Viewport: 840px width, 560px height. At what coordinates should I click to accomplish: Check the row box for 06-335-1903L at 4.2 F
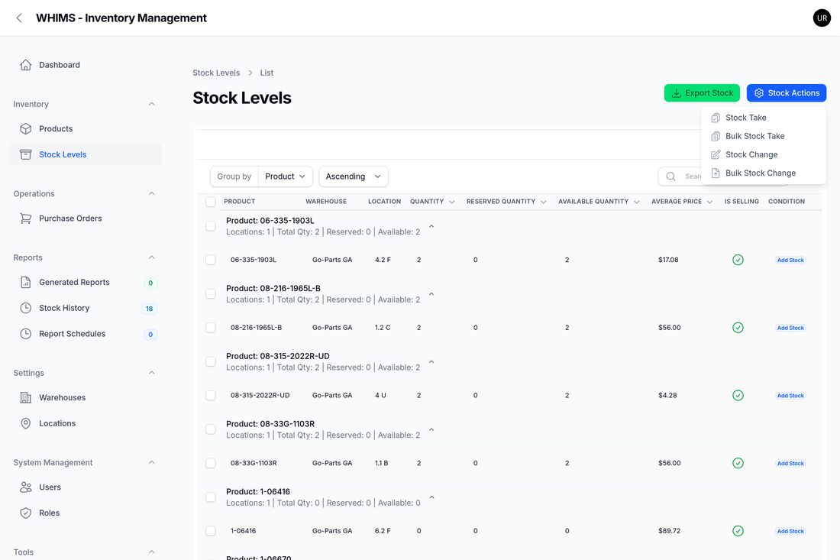coord(211,260)
